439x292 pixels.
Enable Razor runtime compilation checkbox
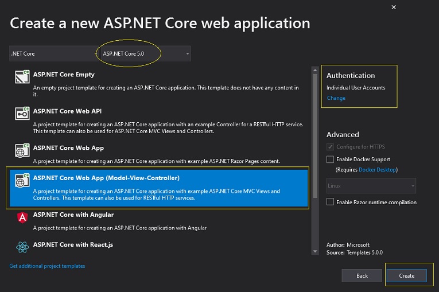click(x=330, y=202)
